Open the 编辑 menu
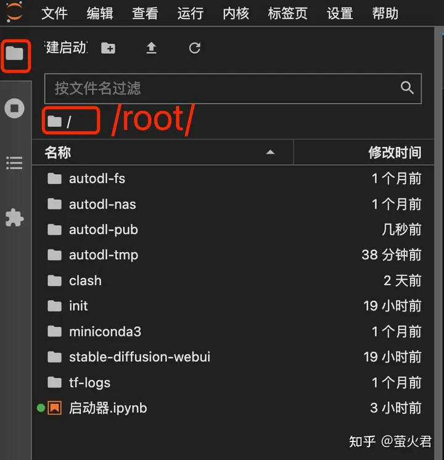Screen dimensions: 444x460 tap(100, 14)
